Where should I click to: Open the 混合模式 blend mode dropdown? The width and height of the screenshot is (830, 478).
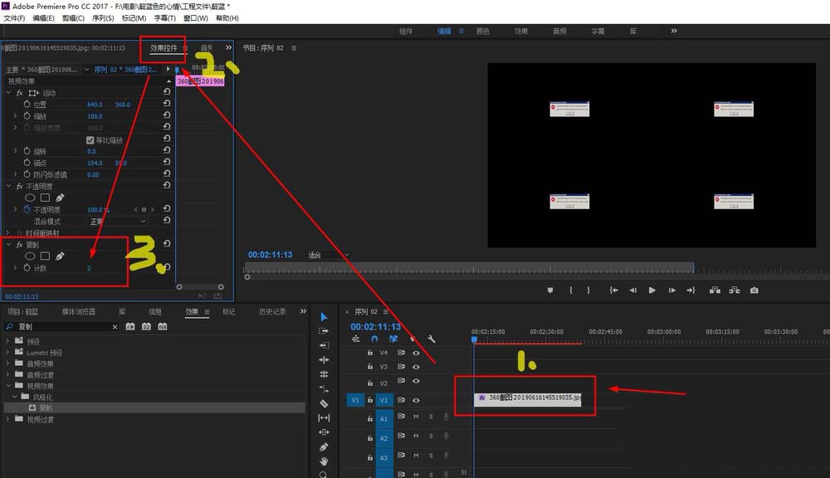(x=118, y=222)
